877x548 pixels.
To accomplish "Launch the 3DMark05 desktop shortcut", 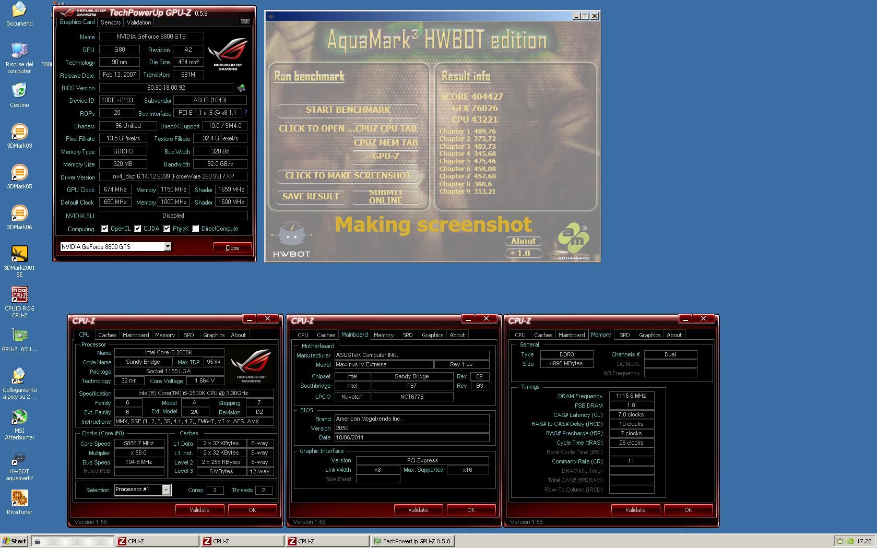I will click(19, 177).
